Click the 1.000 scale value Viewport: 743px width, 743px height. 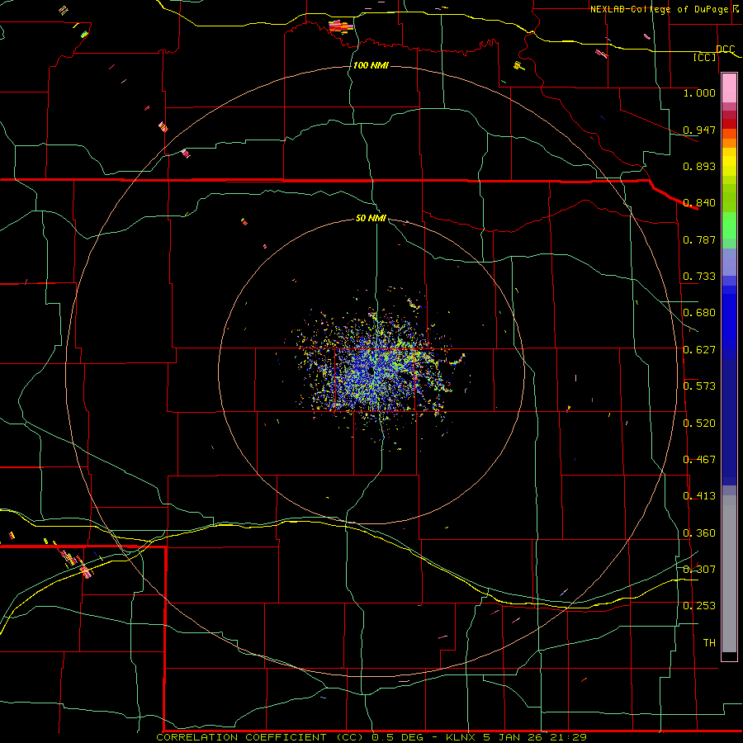tap(699, 92)
